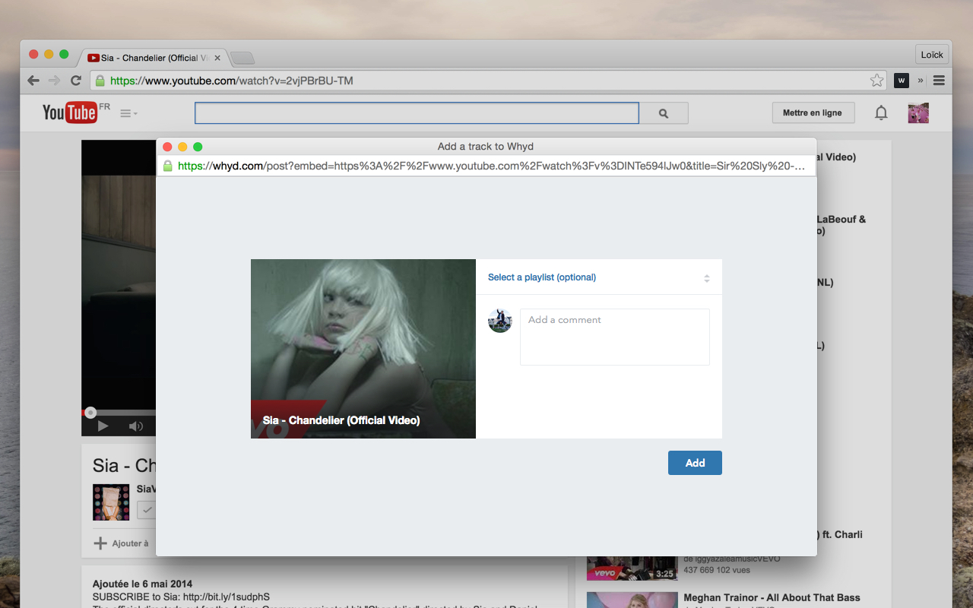Close the Add a track to Whyd window
The image size is (973, 608).
(x=168, y=147)
